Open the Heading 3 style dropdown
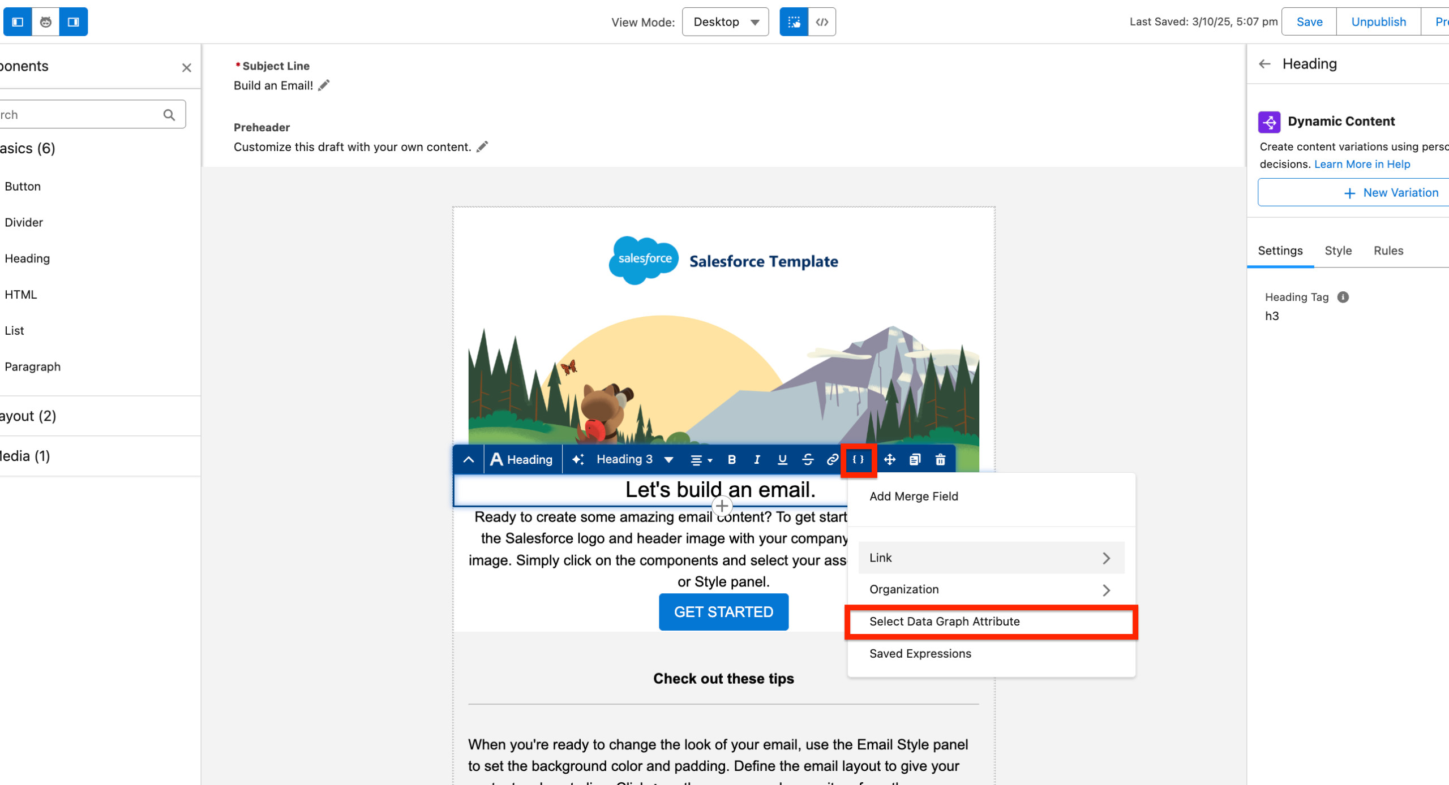This screenshot has width=1449, height=785. [634, 460]
